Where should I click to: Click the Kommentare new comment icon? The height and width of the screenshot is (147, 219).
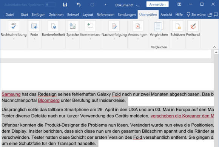[x=90, y=26]
